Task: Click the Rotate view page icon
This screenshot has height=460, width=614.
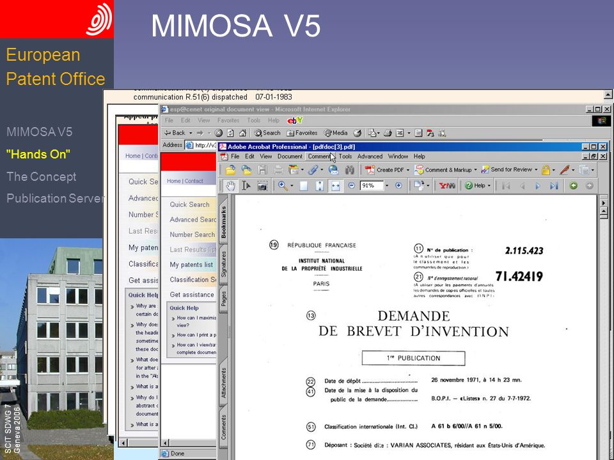Action: [x=418, y=185]
